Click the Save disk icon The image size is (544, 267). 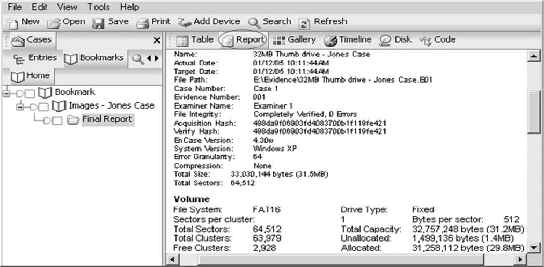[99, 22]
